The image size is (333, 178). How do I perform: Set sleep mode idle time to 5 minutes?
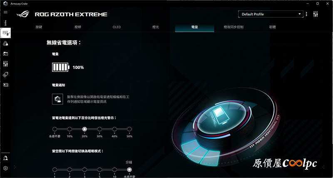[99, 170]
